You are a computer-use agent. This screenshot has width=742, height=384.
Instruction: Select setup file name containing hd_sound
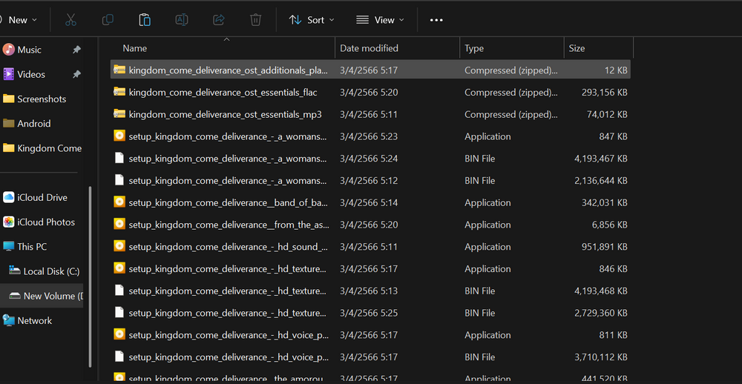228,247
